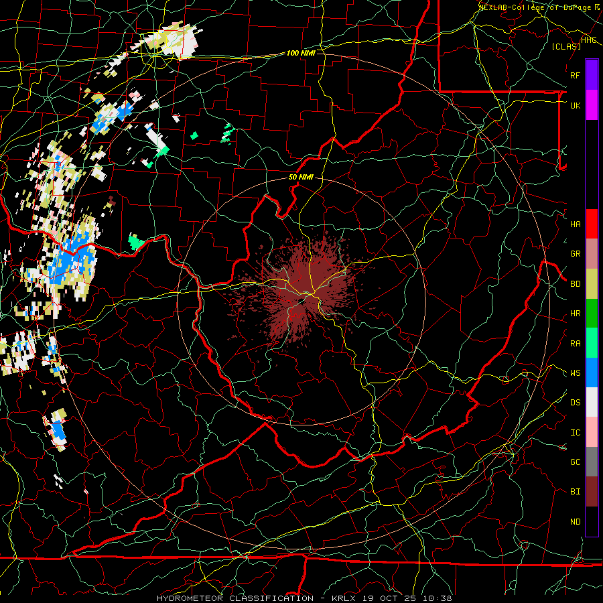Click the RA mint-green legend swatch
The height and width of the screenshot is (603, 603).
[x=592, y=343]
